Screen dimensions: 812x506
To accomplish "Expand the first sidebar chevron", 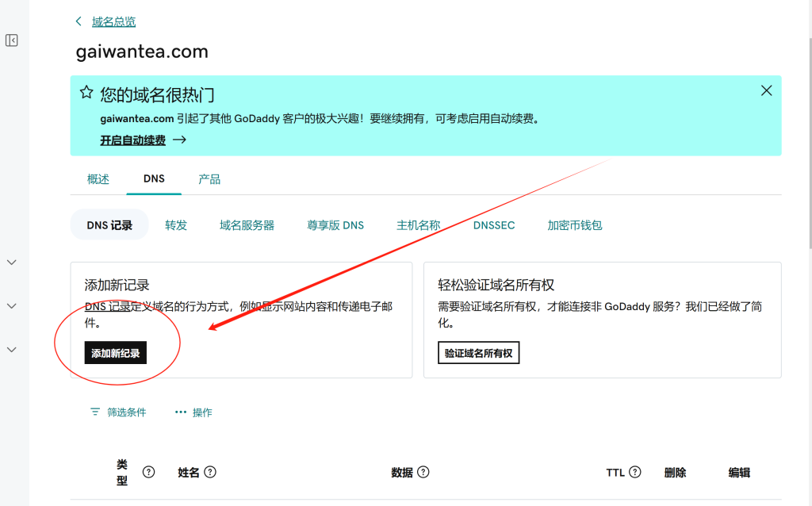I will pos(11,262).
